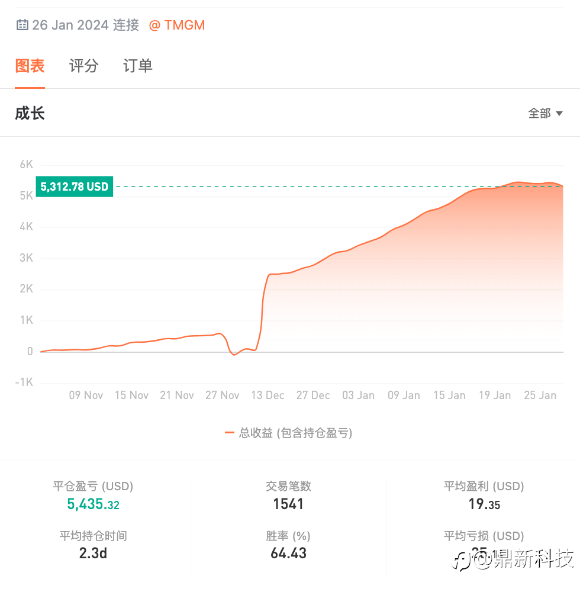
Task: Open the @ TMGM broker link
Action: point(177,25)
